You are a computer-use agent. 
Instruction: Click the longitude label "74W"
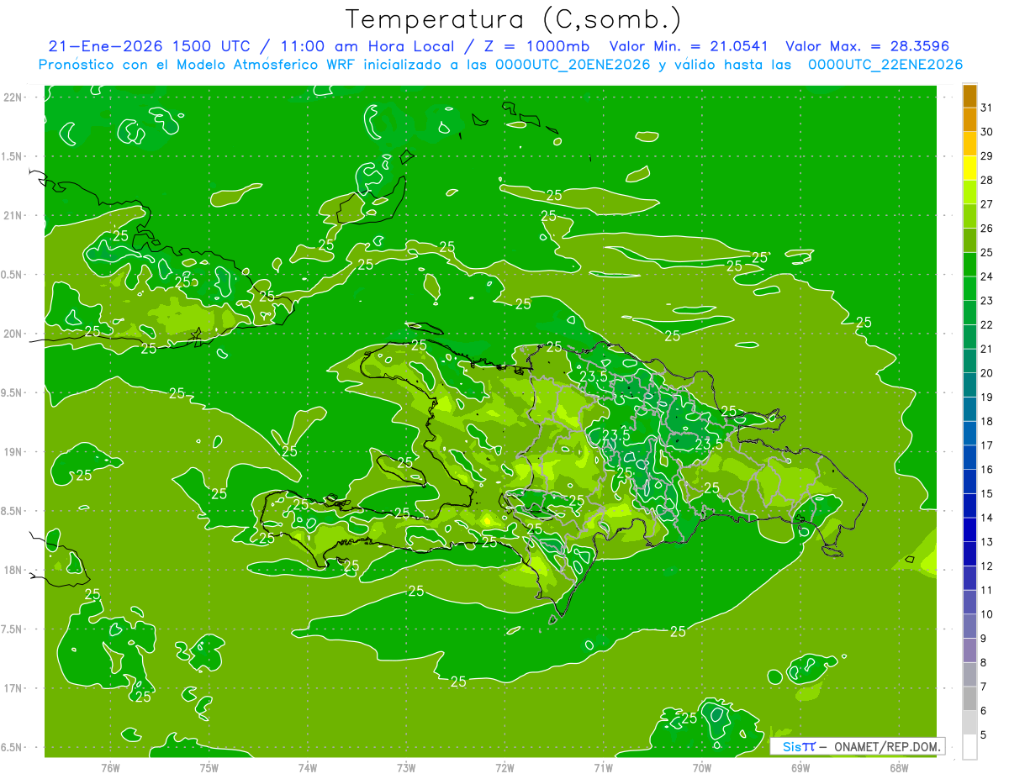[308, 768]
